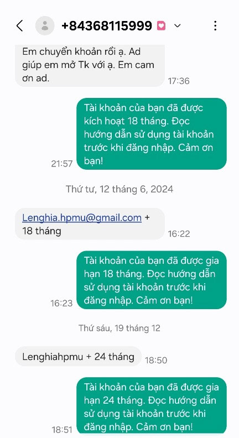Viewport: 239px width, 438px height.
Task: Tap date separator "Thứ tư, 12 tháng 6, 2024"
Action: click(x=119, y=189)
